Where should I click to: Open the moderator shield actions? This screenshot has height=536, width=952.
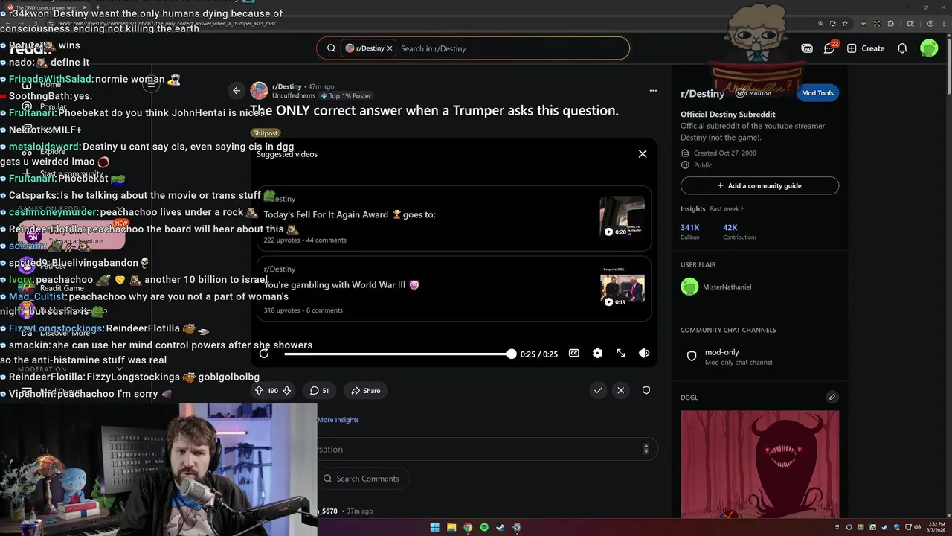click(646, 390)
